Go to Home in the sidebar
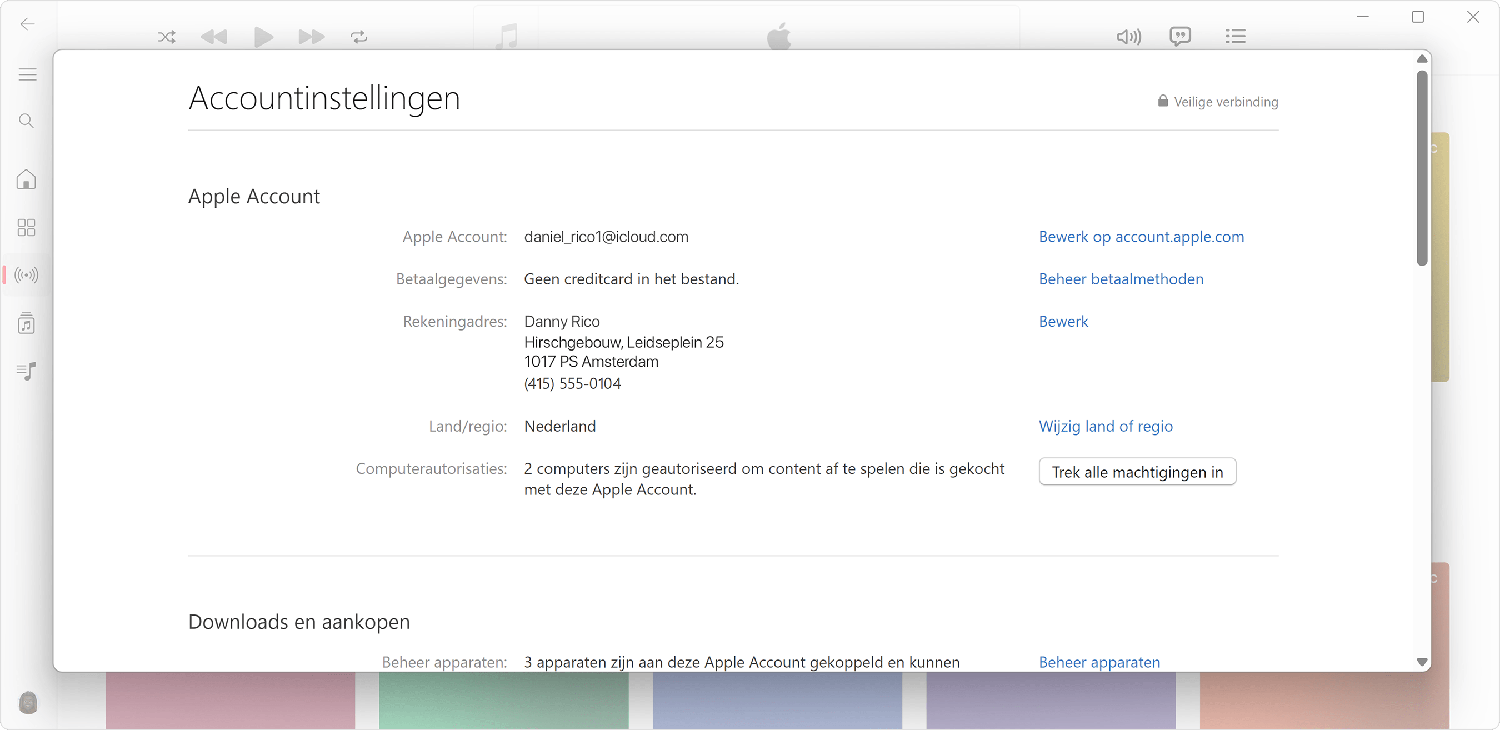The image size is (1500, 730). tap(26, 179)
